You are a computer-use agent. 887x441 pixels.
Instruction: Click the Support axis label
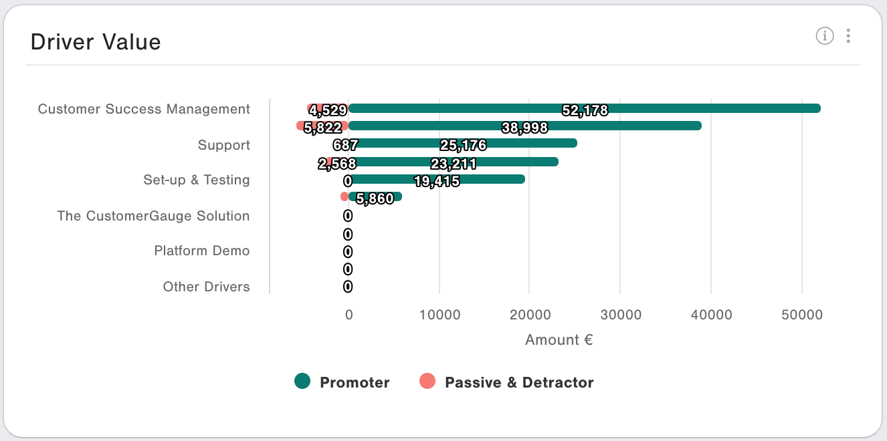click(x=224, y=145)
